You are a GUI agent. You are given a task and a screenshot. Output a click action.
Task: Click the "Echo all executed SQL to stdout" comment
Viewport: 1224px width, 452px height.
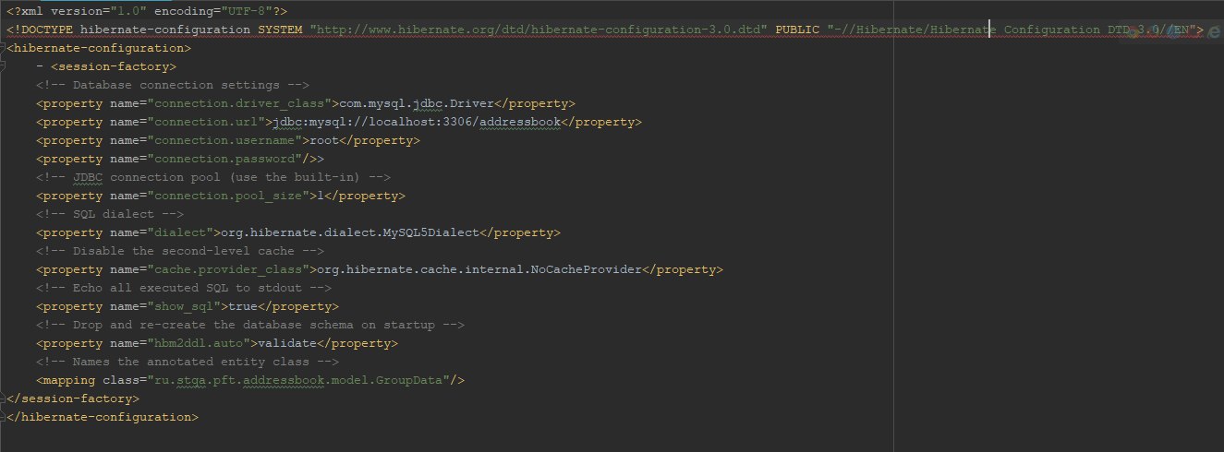click(x=184, y=288)
